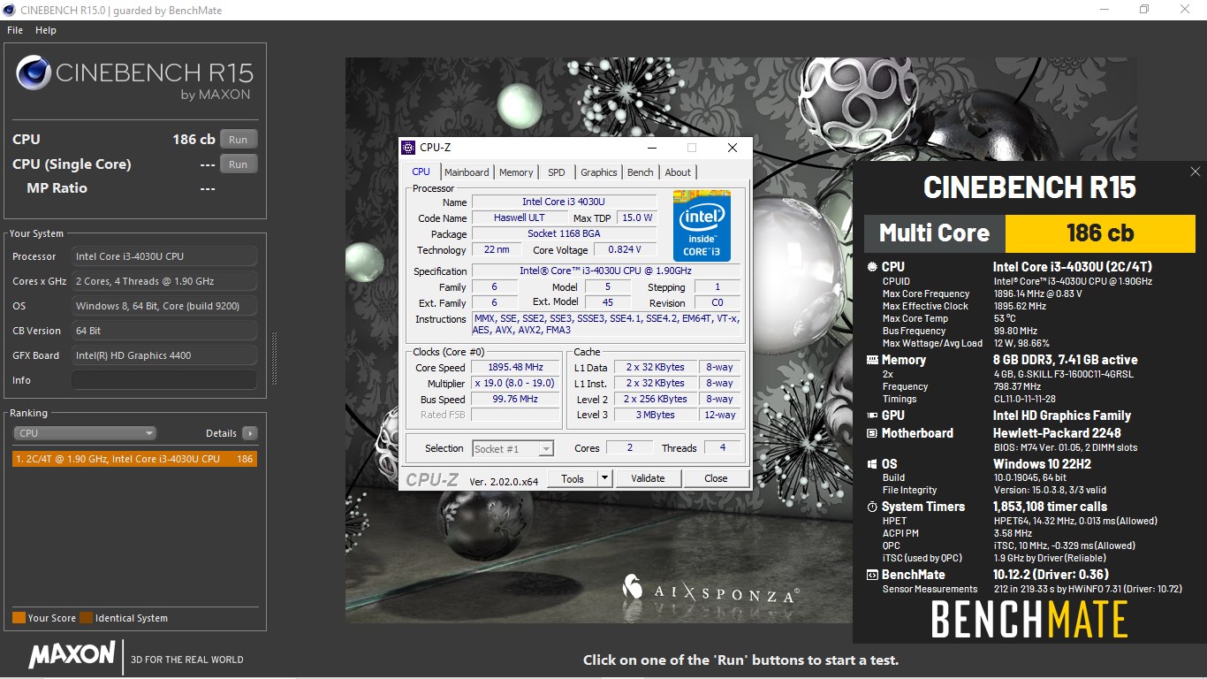
Task: Click the BENCHMATE logo at panel bottom
Action: [x=1029, y=619]
